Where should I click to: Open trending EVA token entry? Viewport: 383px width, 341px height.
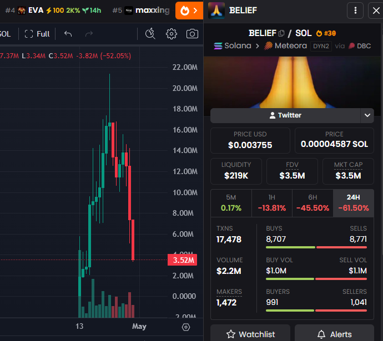53,11
